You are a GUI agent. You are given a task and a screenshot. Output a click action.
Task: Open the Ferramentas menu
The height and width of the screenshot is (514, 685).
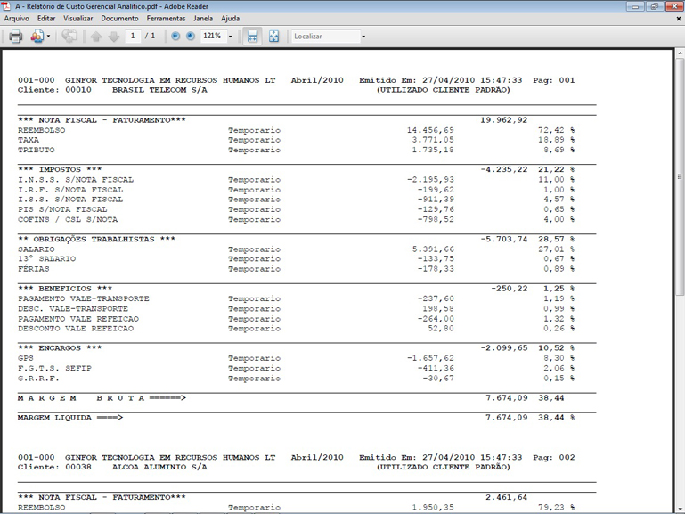(x=166, y=19)
